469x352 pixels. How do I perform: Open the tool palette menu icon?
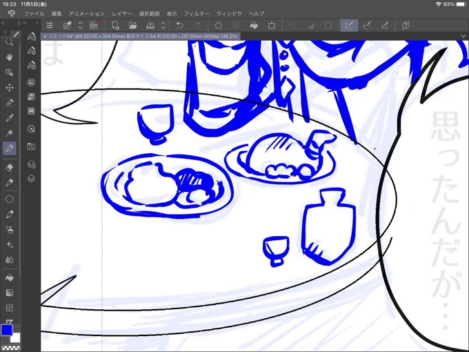click(6, 32)
